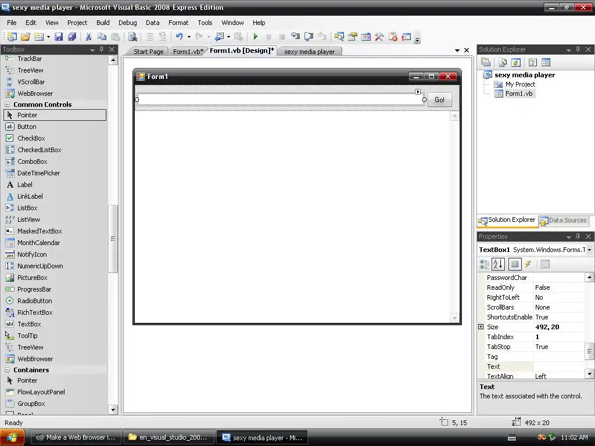Open Solution Explorer from the main toolbar
The width and height of the screenshot is (595, 446).
click(x=339, y=37)
